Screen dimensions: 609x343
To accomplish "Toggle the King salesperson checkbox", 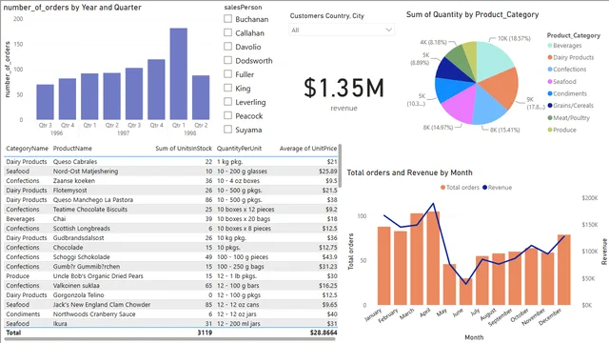I will coord(228,88).
